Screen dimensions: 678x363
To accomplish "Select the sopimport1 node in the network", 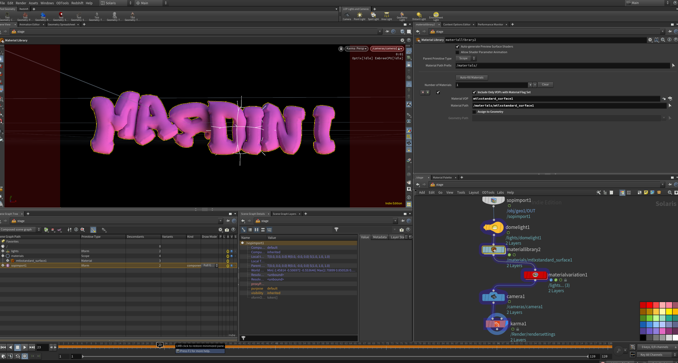I will (x=493, y=200).
